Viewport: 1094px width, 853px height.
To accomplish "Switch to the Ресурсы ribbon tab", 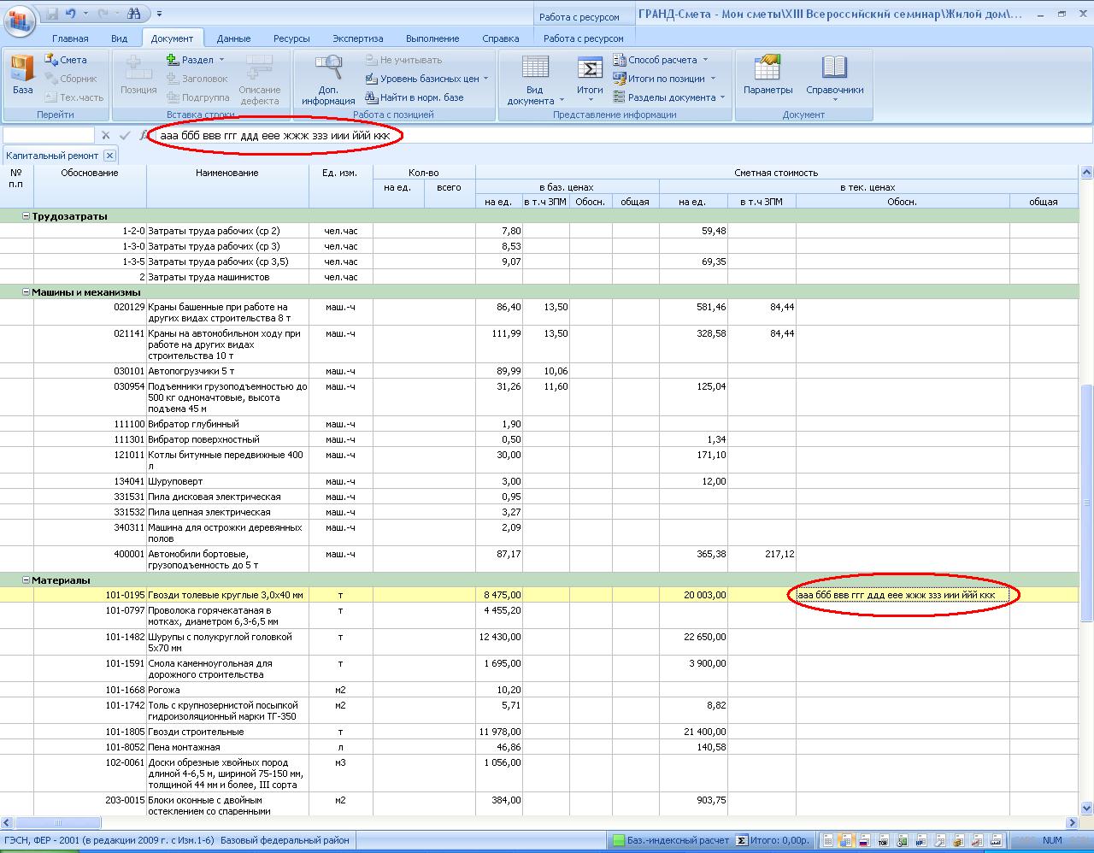I will (291, 38).
